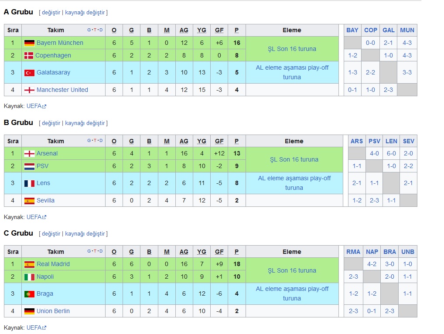Viewport: 444px width, 334px height.
Task: Click 'ŞL Son 16 turuna' link in B Grubu
Action: (x=294, y=159)
